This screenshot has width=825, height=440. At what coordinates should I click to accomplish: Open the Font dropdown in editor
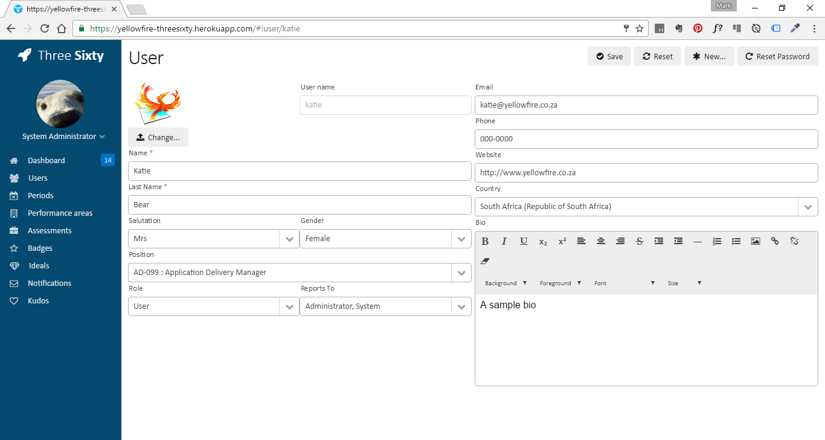tap(624, 283)
